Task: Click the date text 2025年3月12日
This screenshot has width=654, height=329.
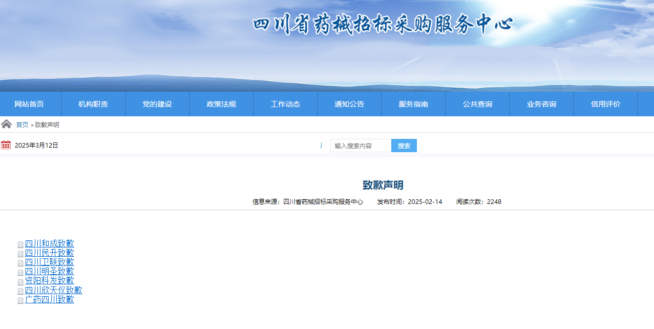Action: (x=36, y=146)
